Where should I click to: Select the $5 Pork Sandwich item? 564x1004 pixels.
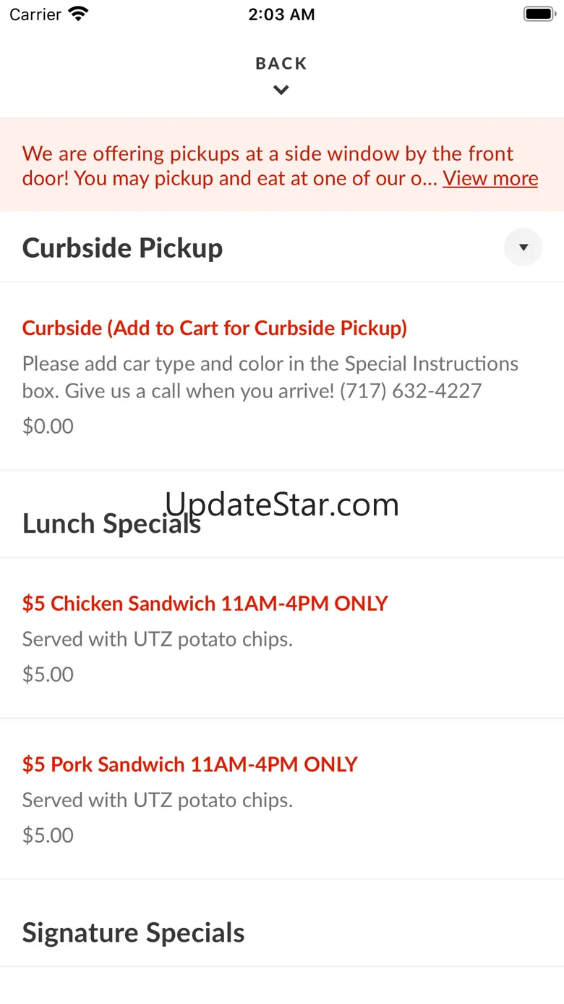190,764
